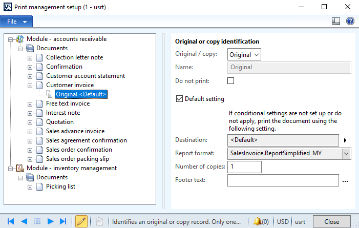Screen dimensions: 359x228
Task: Open the File menu
Action: click(x=16, y=22)
